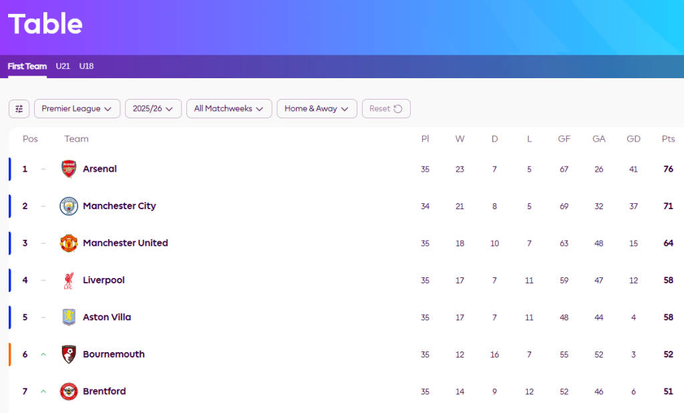The height and width of the screenshot is (413, 684).
Task: Click the D column header
Action: coord(495,139)
